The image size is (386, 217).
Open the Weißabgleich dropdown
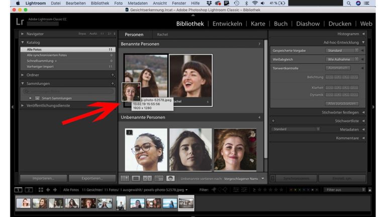(x=343, y=59)
